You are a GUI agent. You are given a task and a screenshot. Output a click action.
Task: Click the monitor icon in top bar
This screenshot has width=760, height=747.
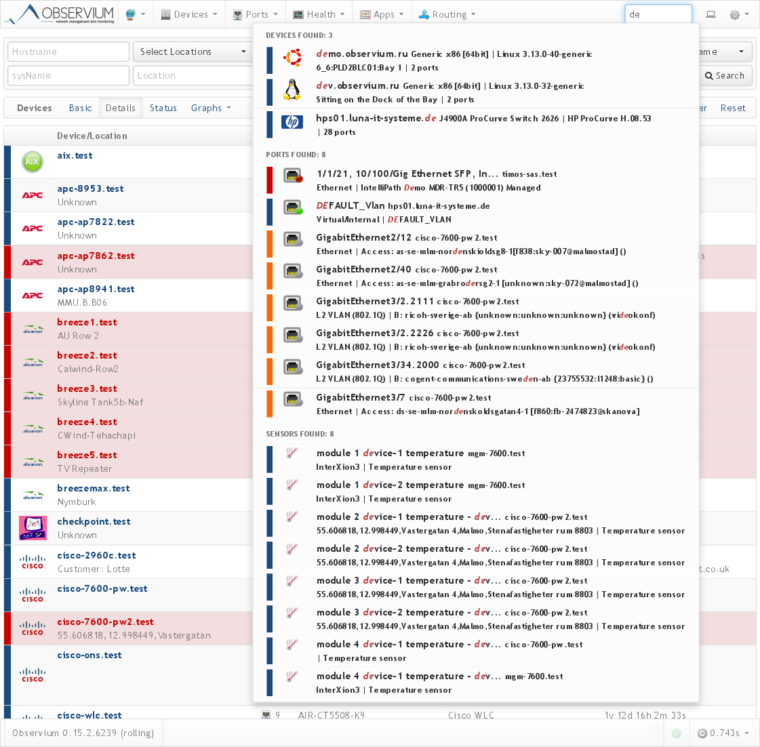pos(711,14)
